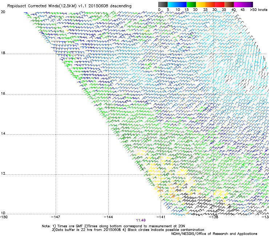Click the brown 35–40 knots legend segment
Image resolution: width=269 pixels, height=236 pixels.
pos(229,4)
